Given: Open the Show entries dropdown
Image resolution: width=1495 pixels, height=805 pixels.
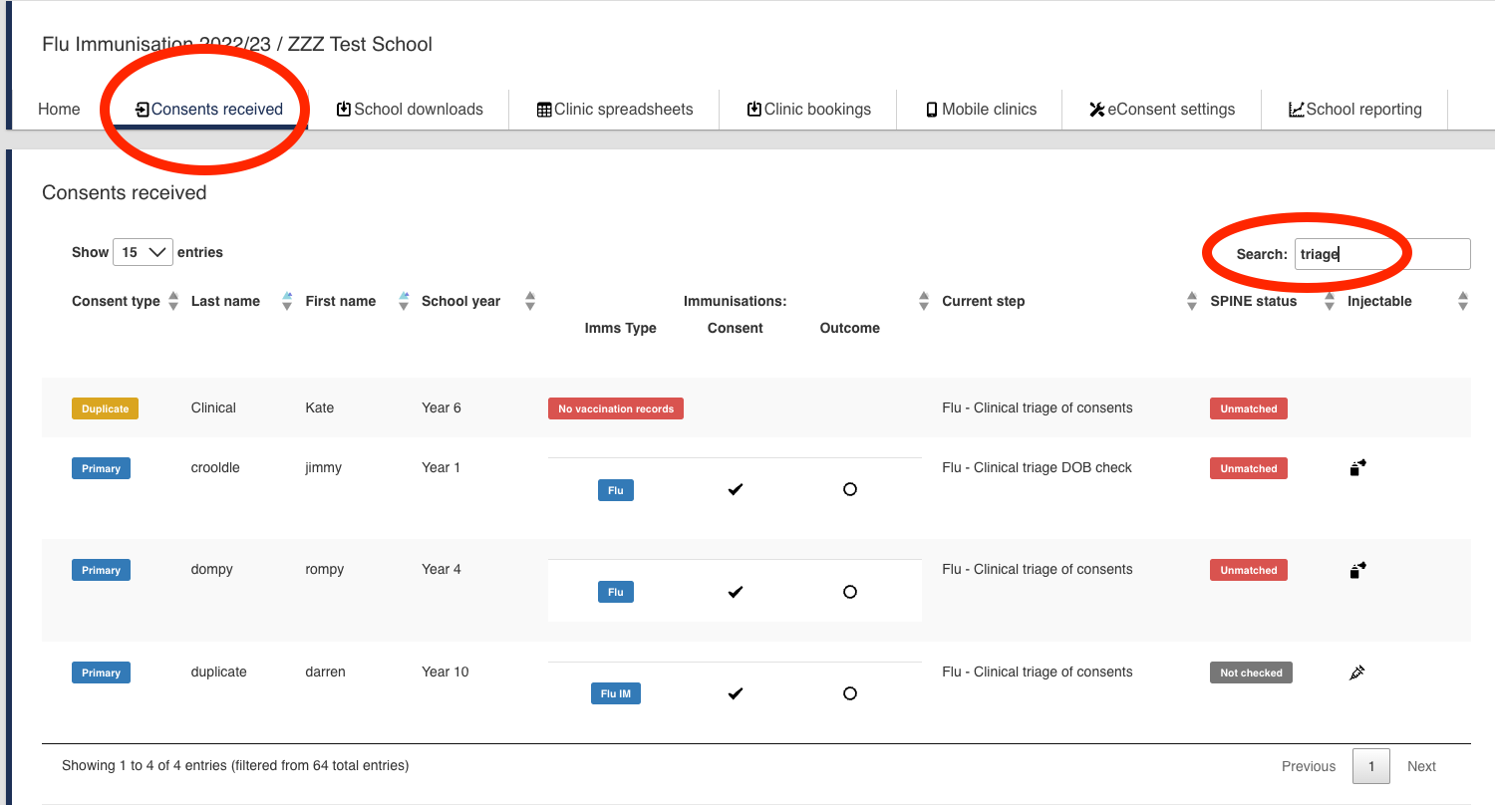Looking at the screenshot, I should pyautogui.click(x=143, y=252).
